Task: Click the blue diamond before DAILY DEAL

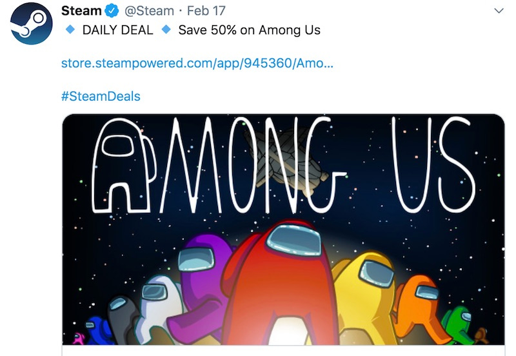Action: (x=70, y=30)
